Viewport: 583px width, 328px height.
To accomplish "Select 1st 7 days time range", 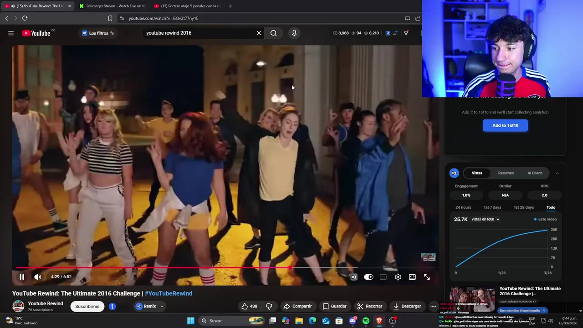I will (492, 207).
